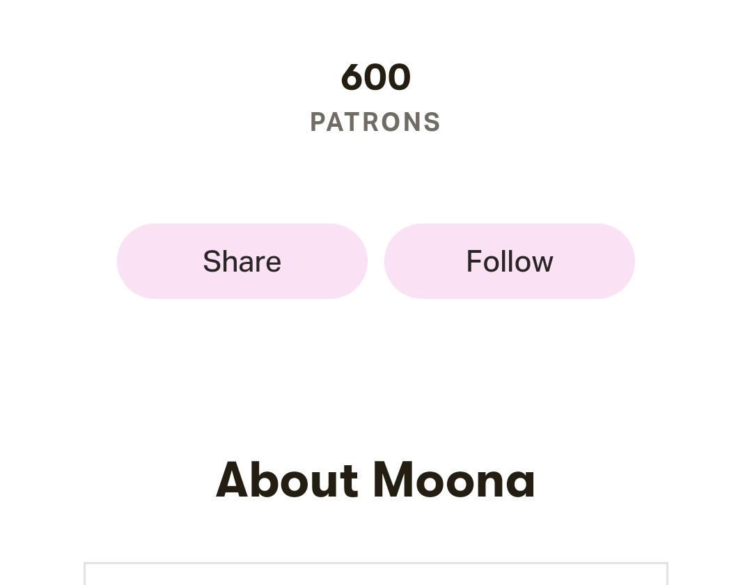
Task: Click inside the box below About Moona
Action: [x=375, y=573]
